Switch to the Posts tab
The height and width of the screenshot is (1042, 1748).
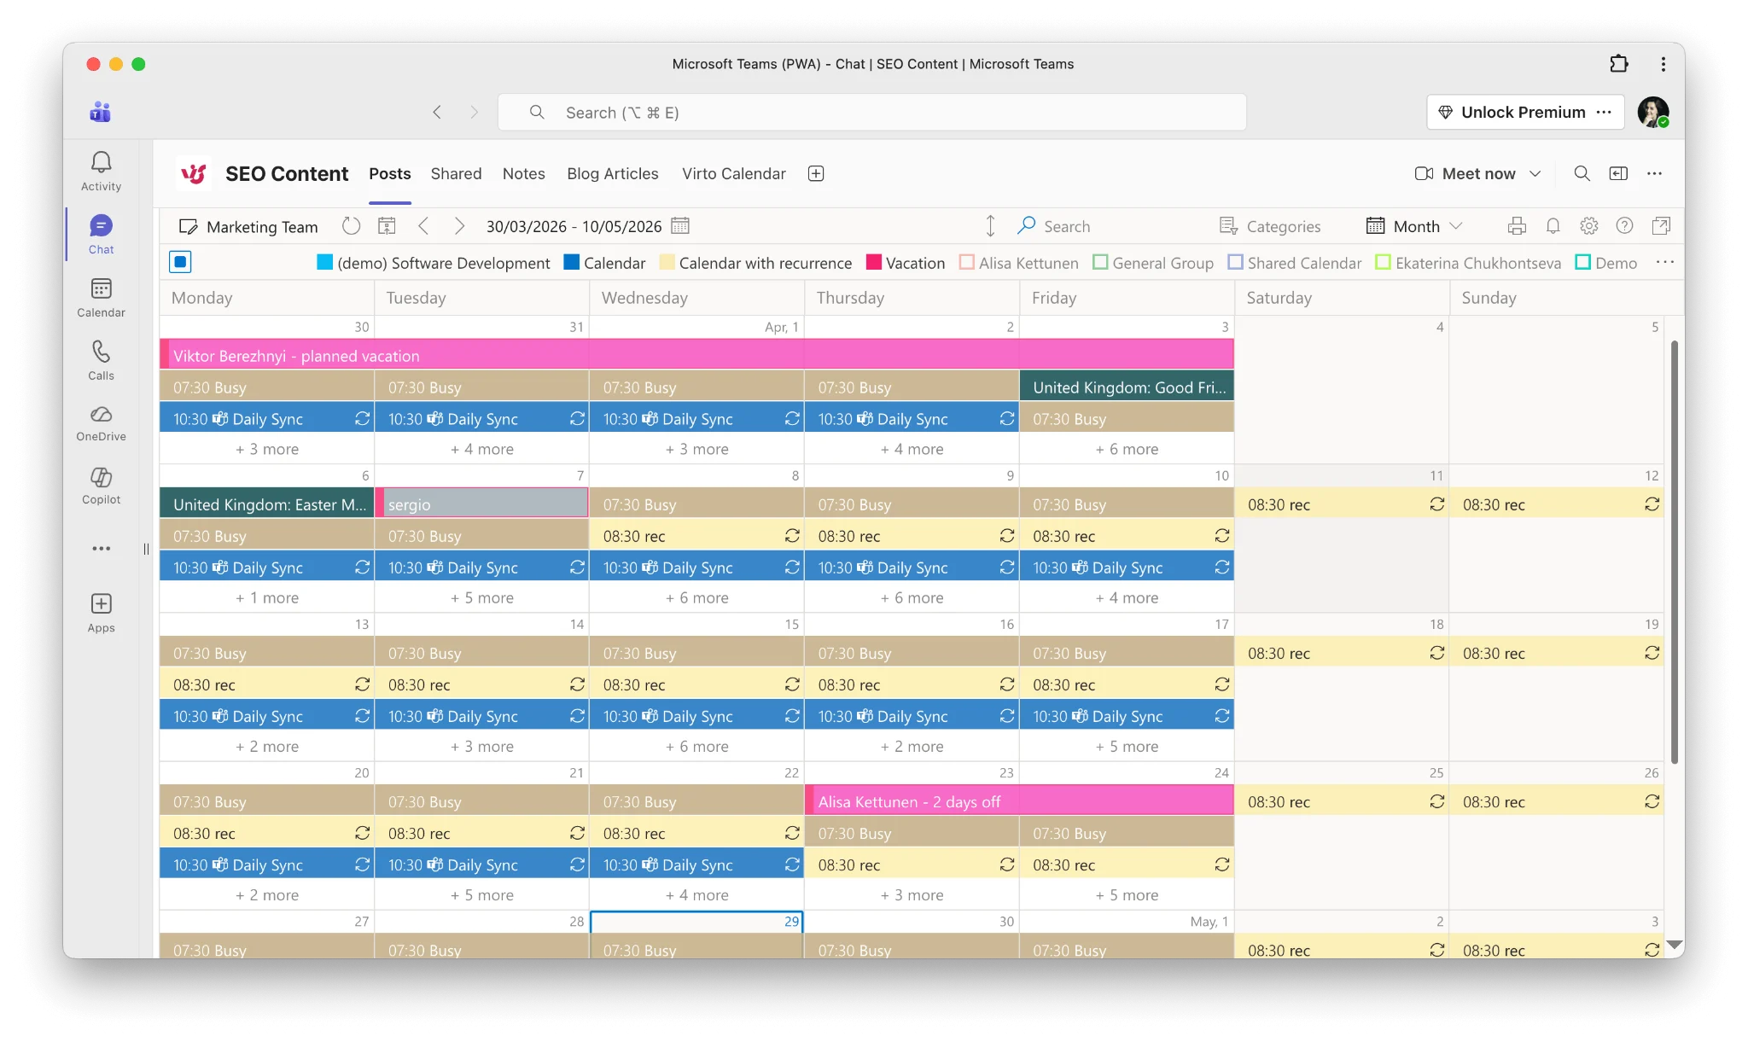(390, 173)
